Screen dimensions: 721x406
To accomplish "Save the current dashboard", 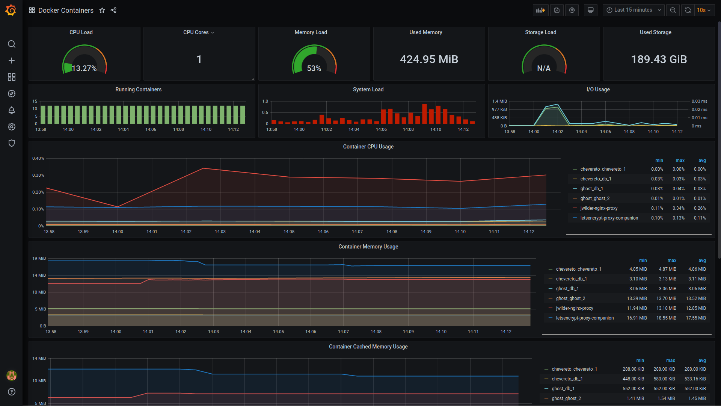I will click(557, 10).
